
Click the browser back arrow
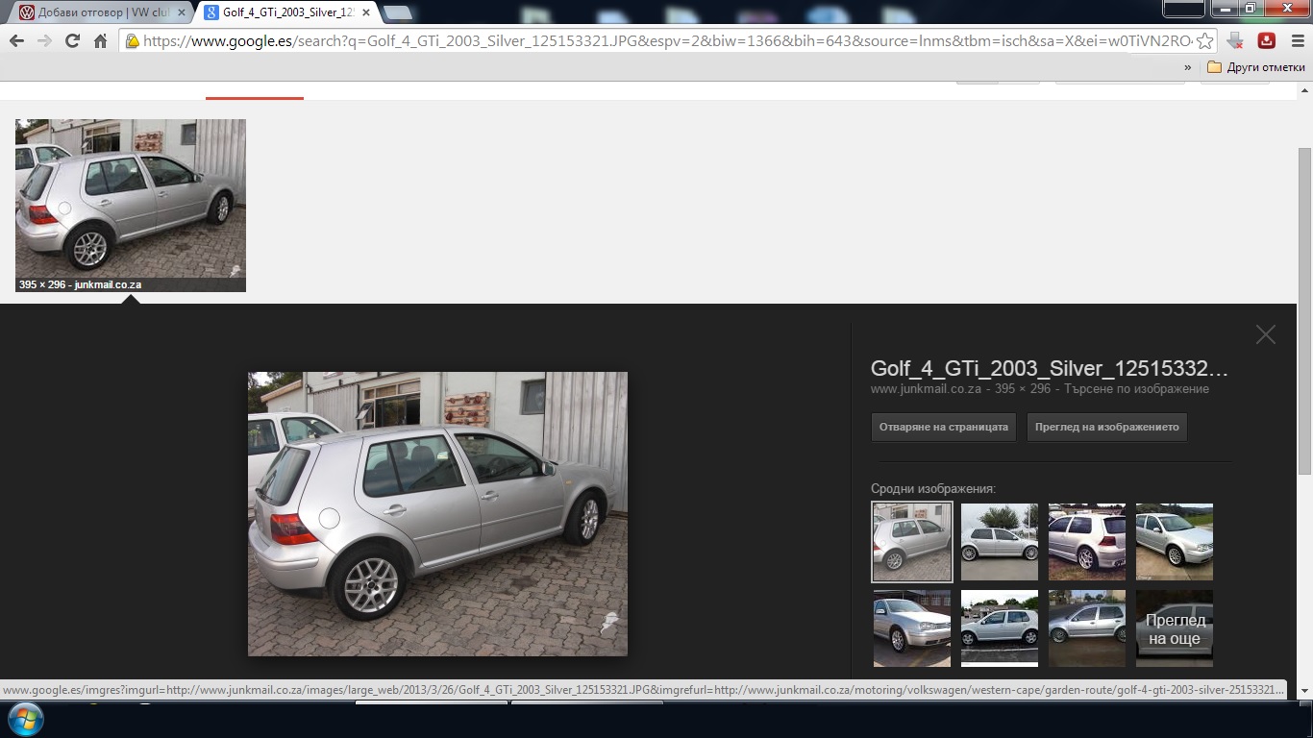[16, 41]
